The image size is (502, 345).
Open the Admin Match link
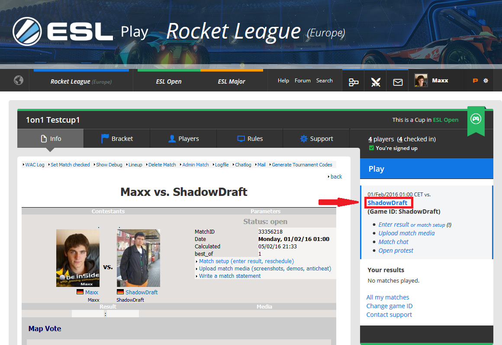click(196, 165)
